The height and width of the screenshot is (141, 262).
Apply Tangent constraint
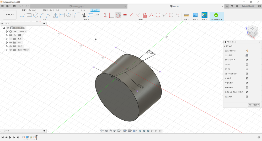(118, 15)
